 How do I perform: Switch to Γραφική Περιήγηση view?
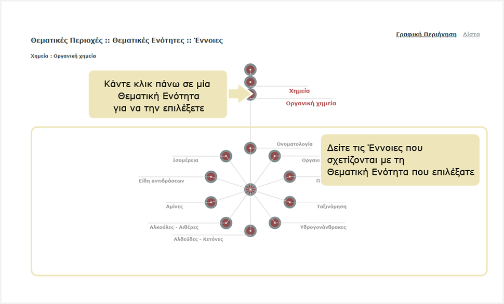click(426, 35)
